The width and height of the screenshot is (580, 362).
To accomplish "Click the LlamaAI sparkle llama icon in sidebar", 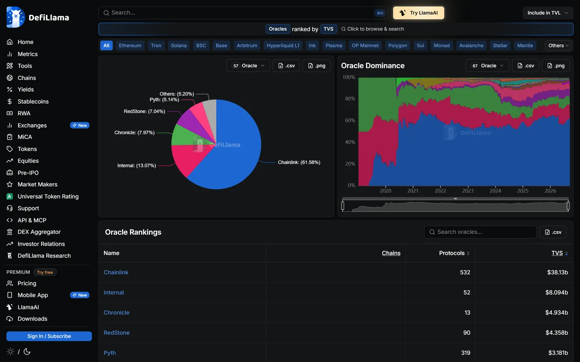I will (10, 307).
